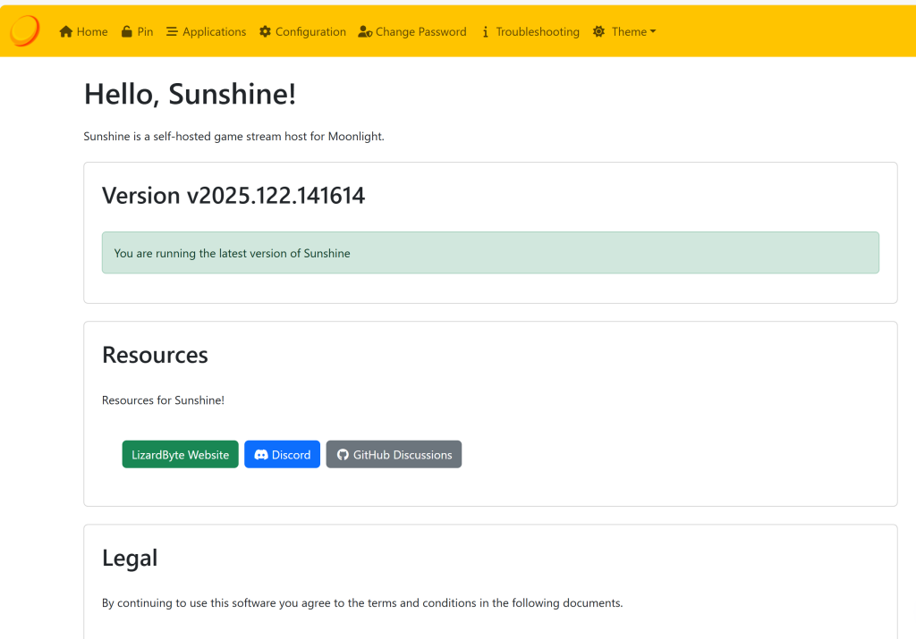Open the Pin text link
916x639 pixels.
pos(145,32)
